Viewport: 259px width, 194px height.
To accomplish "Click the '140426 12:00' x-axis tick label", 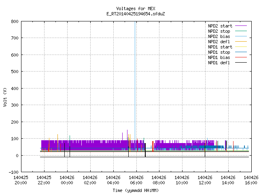I will (205, 180).
